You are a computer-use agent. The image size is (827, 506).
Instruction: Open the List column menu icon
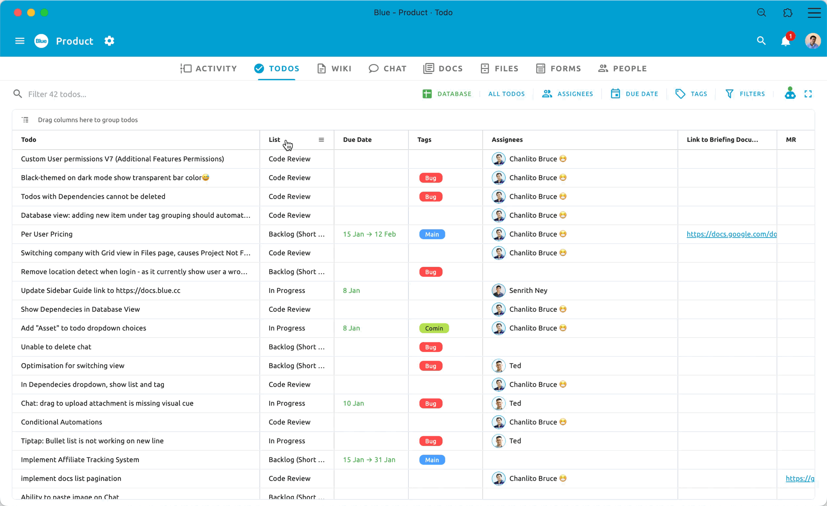[321, 140]
